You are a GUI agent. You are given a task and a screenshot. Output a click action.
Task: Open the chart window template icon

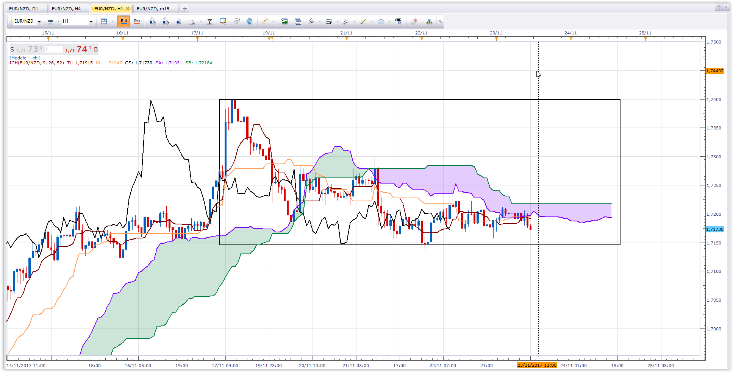pyautogui.click(x=298, y=22)
